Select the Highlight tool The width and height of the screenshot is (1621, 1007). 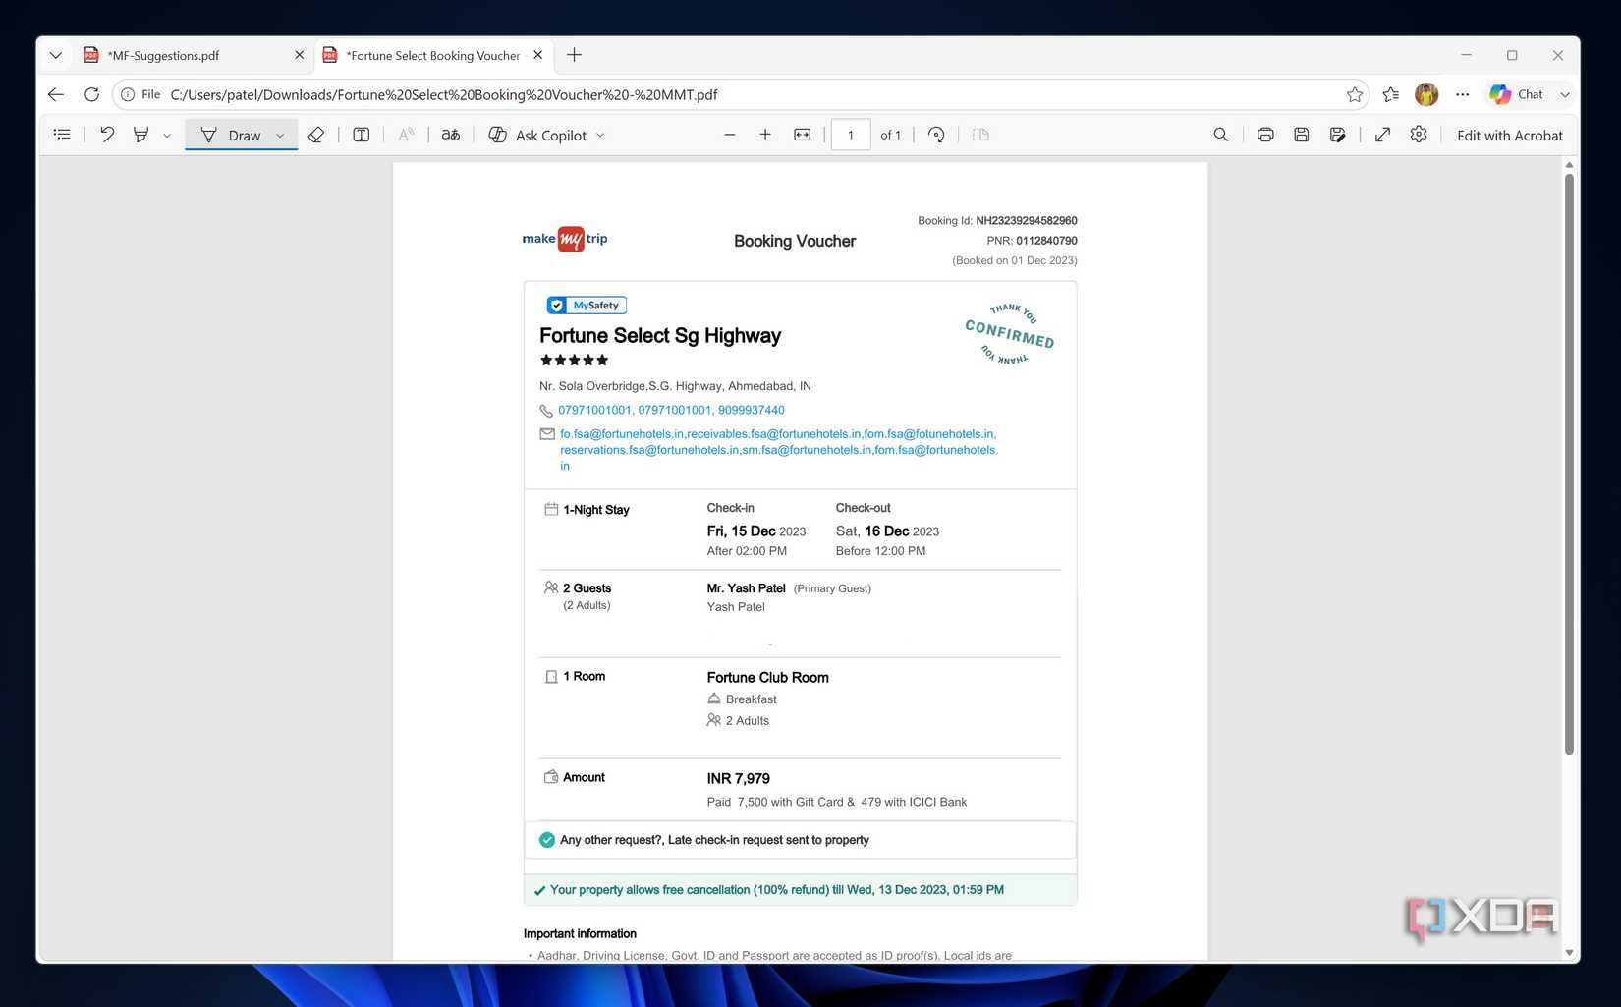140,135
